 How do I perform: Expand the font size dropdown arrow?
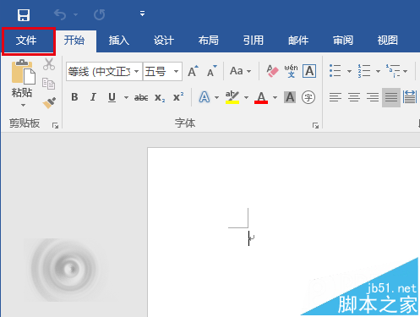tap(176, 71)
